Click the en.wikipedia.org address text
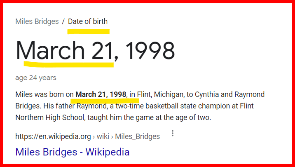Viewport: 295px width, 167px height. [53, 136]
